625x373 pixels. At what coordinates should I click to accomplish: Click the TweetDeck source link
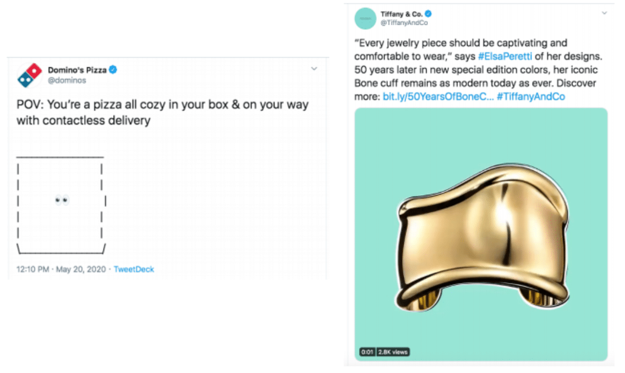[134, 269]
